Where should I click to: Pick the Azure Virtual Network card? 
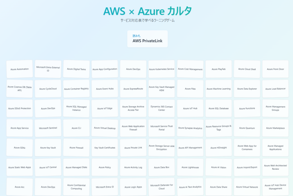(x=247, y=187)
